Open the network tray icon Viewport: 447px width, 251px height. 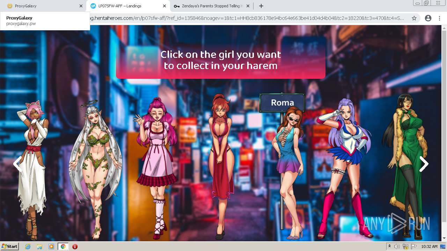click(x=405, y=246)
